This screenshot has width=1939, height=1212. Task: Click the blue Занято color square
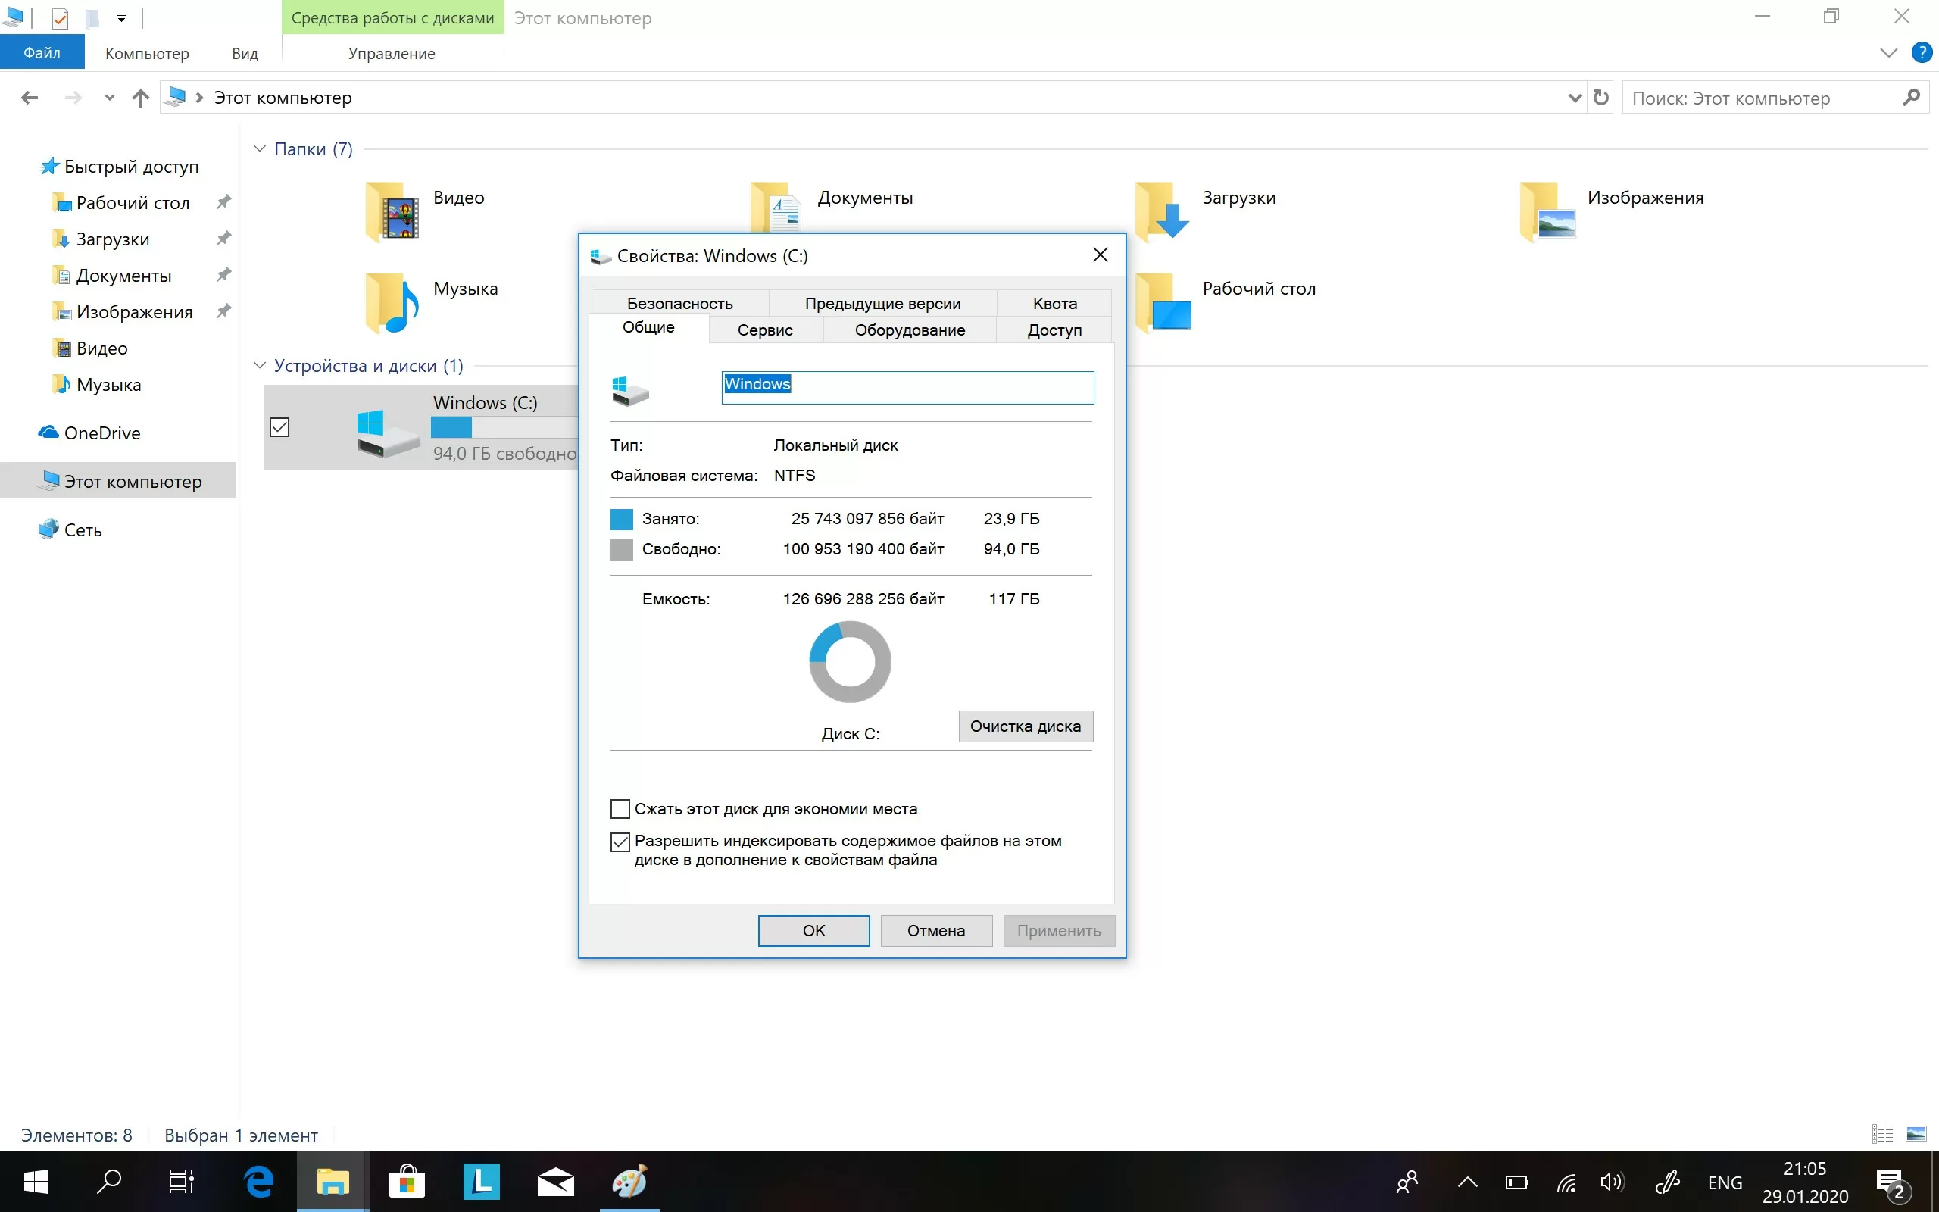(622, 520)
